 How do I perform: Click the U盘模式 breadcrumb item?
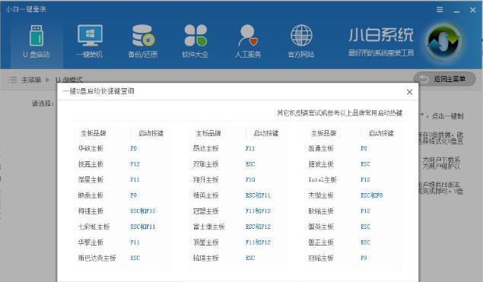coord(69,80)
